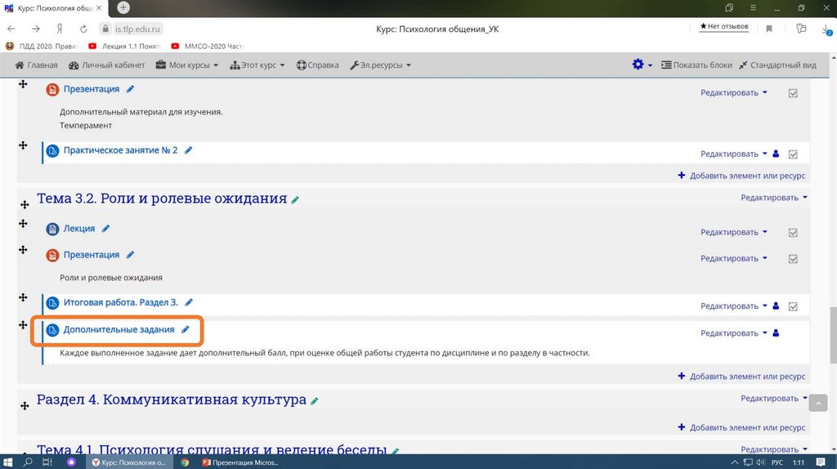Open the gear settings dropdown
Image resolution: width=837 pixels, height=469 pixels.
642,65
